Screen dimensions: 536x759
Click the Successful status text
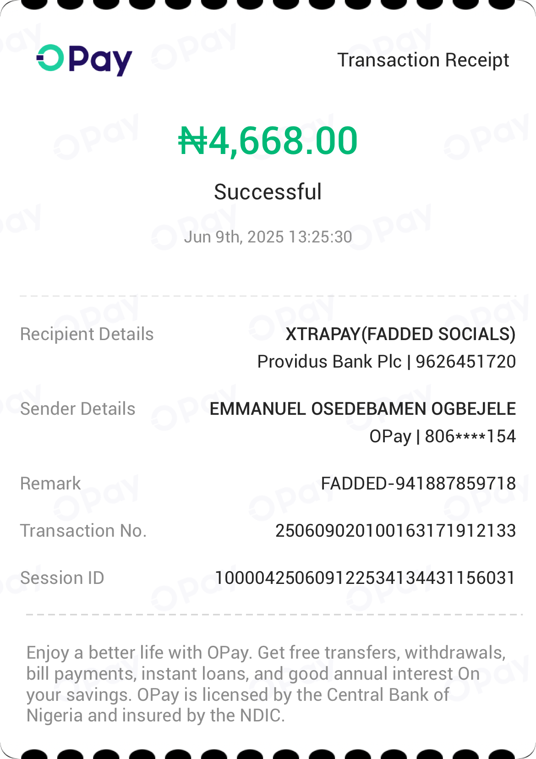[268, 192]
